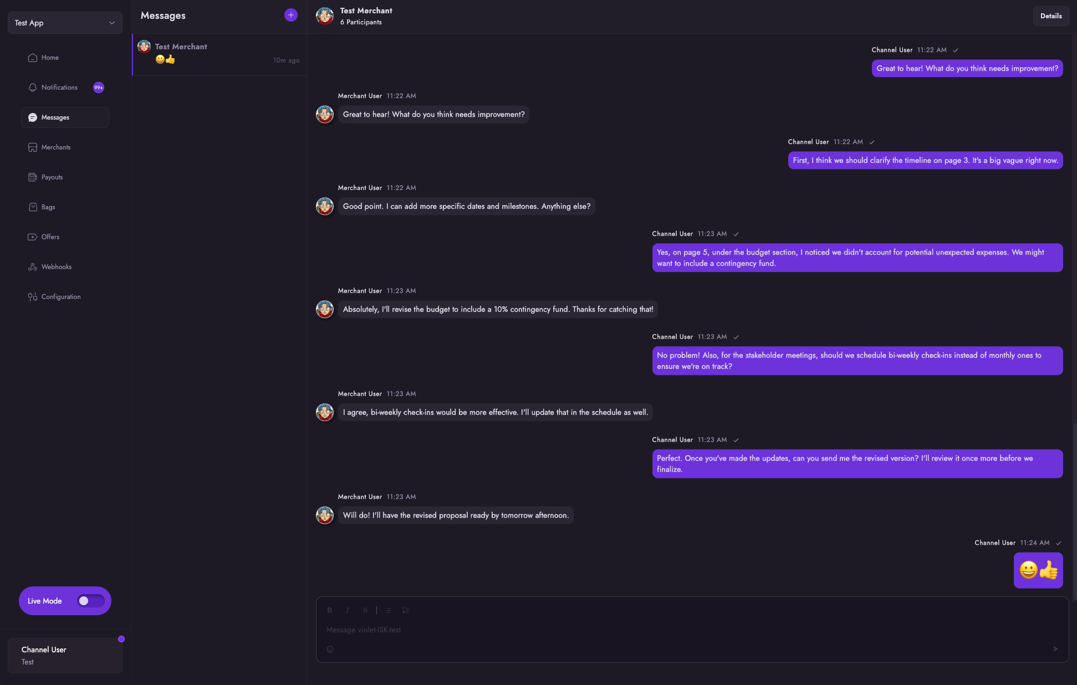1077x685 pixels.
Task: Toggle strikethrough formatting in composer
Action: click(x=365, y=610)
